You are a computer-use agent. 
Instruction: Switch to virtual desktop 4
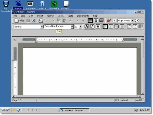[x=36, y=110]
